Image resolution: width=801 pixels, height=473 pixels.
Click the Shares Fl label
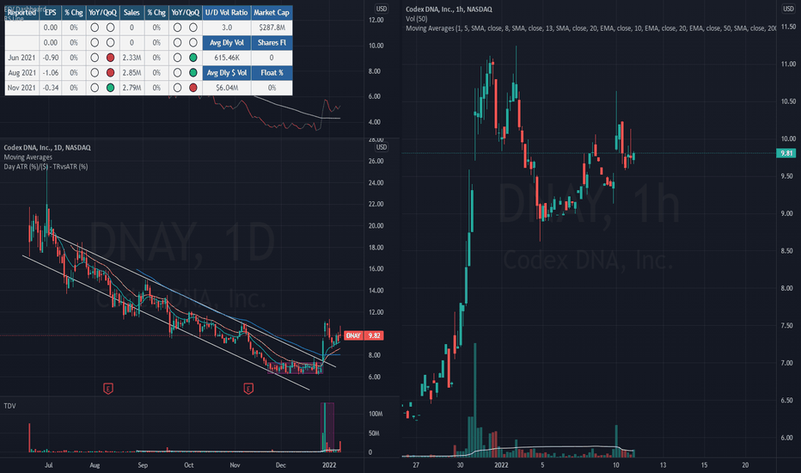click(272, 42)
